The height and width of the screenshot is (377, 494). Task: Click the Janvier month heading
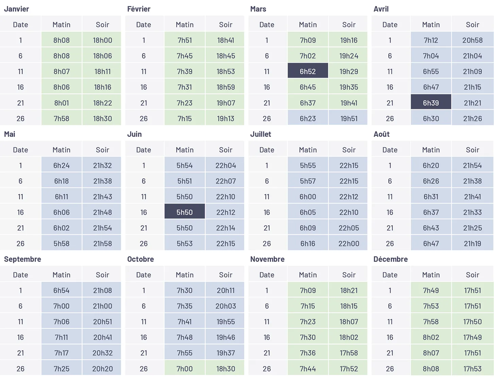click(16, 9)
